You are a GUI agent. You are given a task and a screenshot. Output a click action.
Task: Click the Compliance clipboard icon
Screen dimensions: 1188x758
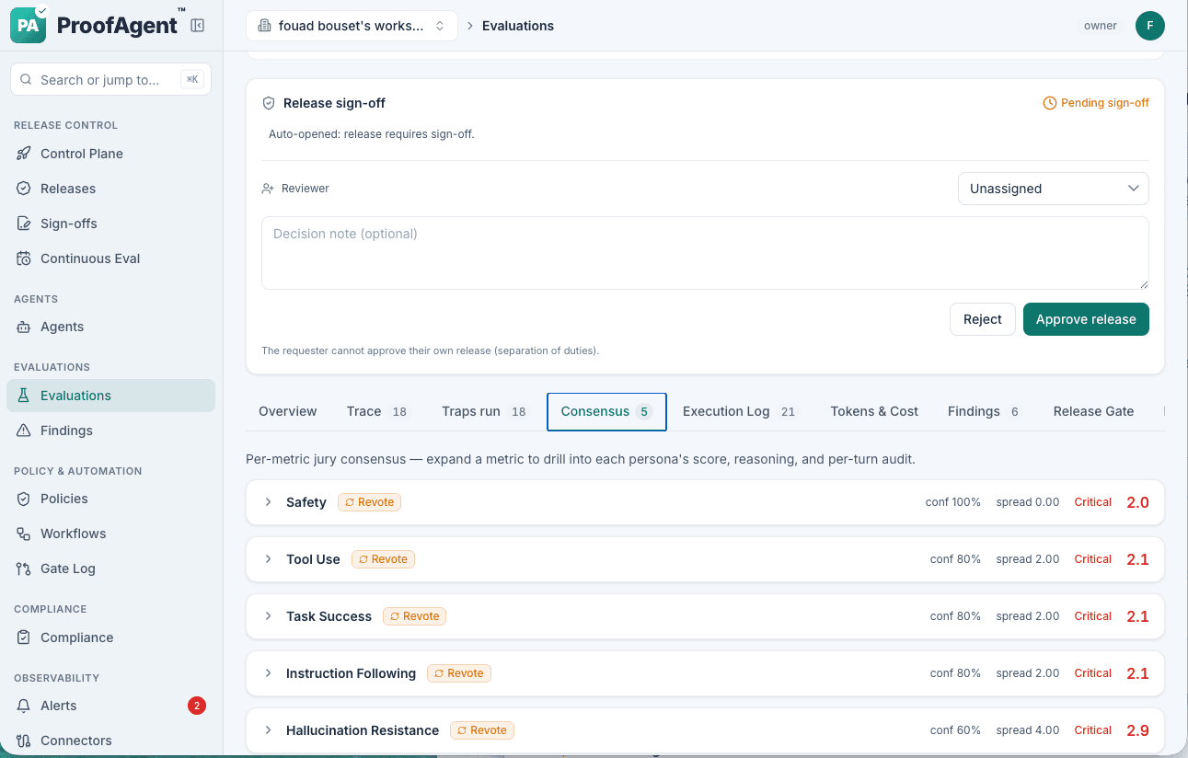pos(24,637)
